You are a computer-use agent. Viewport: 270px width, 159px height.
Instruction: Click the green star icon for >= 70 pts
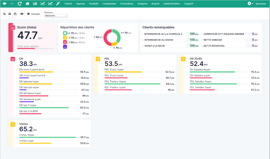click(65, 33)
